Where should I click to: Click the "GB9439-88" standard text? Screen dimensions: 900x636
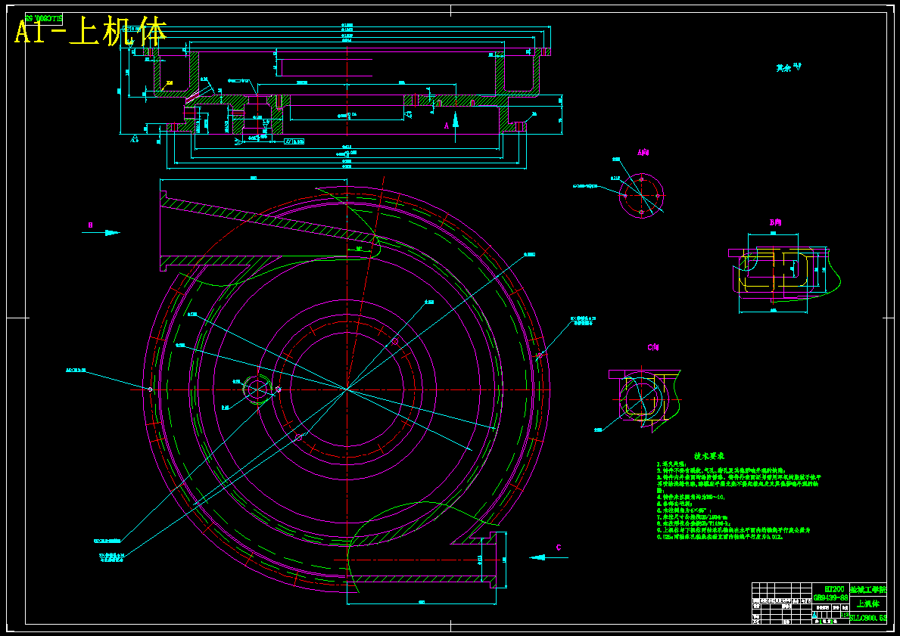tap(830, 597)
